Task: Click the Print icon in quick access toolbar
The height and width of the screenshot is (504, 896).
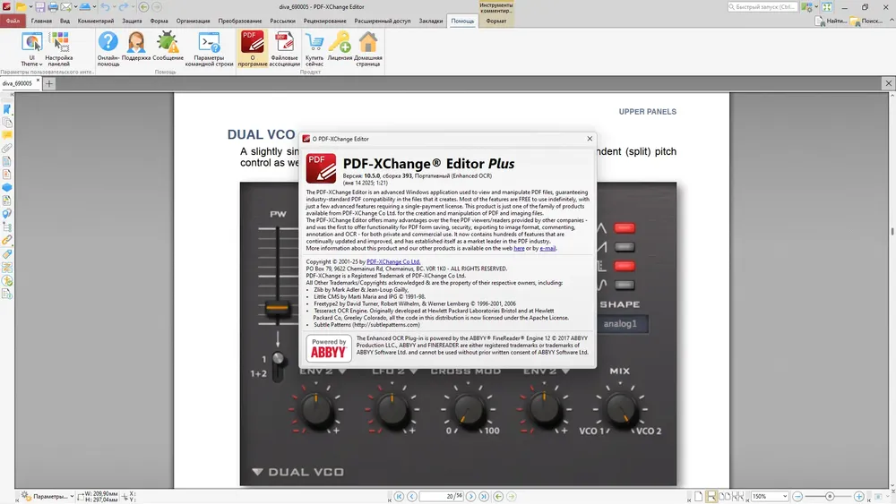Action: [x=53, y=7]
